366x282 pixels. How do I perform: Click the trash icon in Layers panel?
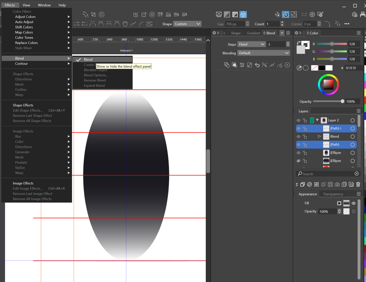click(x=358, y=184)
